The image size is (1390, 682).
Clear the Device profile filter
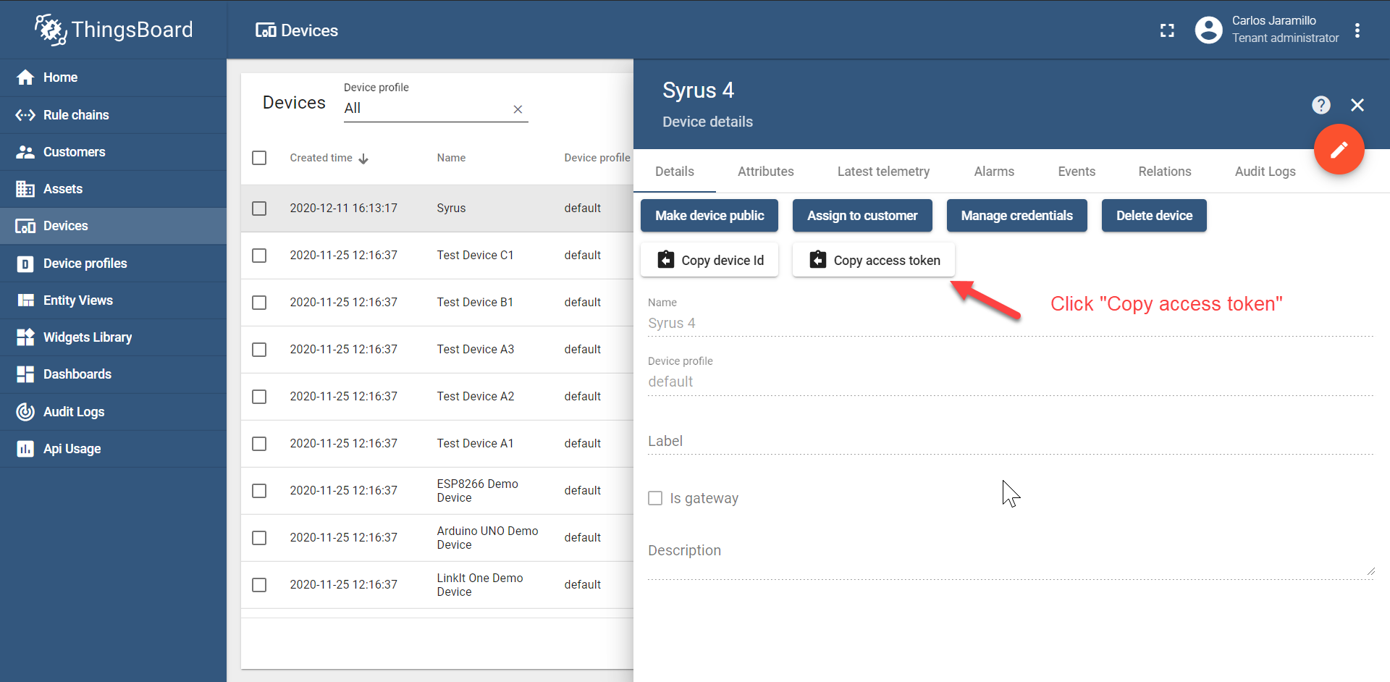coord(518,109)
